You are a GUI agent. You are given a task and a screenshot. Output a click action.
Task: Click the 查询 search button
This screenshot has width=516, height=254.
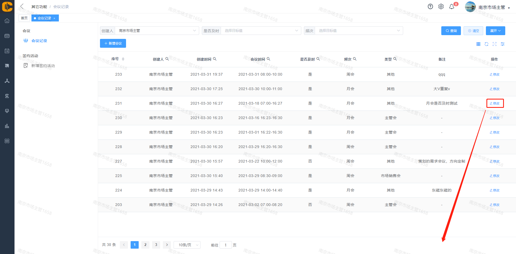pos(451,31)
